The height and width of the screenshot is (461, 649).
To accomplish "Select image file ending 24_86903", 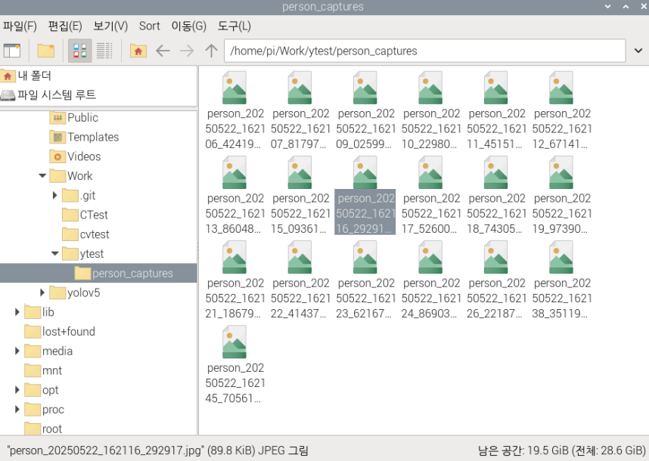I will (431, 280).
